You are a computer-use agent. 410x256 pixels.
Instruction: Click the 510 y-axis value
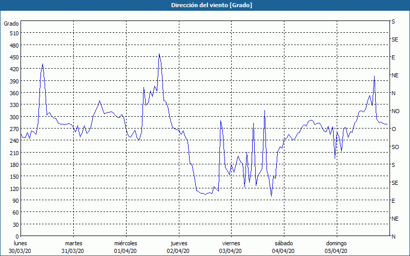click(x=14, y=33)
